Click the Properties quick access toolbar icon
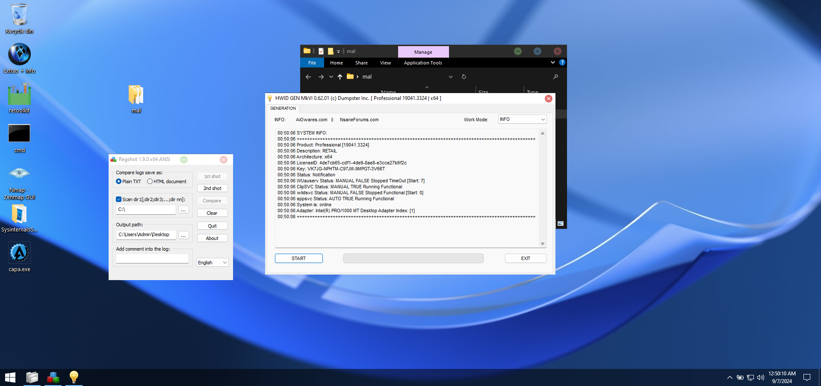Viewport: 821px width, 386px height. pos(321,51)
